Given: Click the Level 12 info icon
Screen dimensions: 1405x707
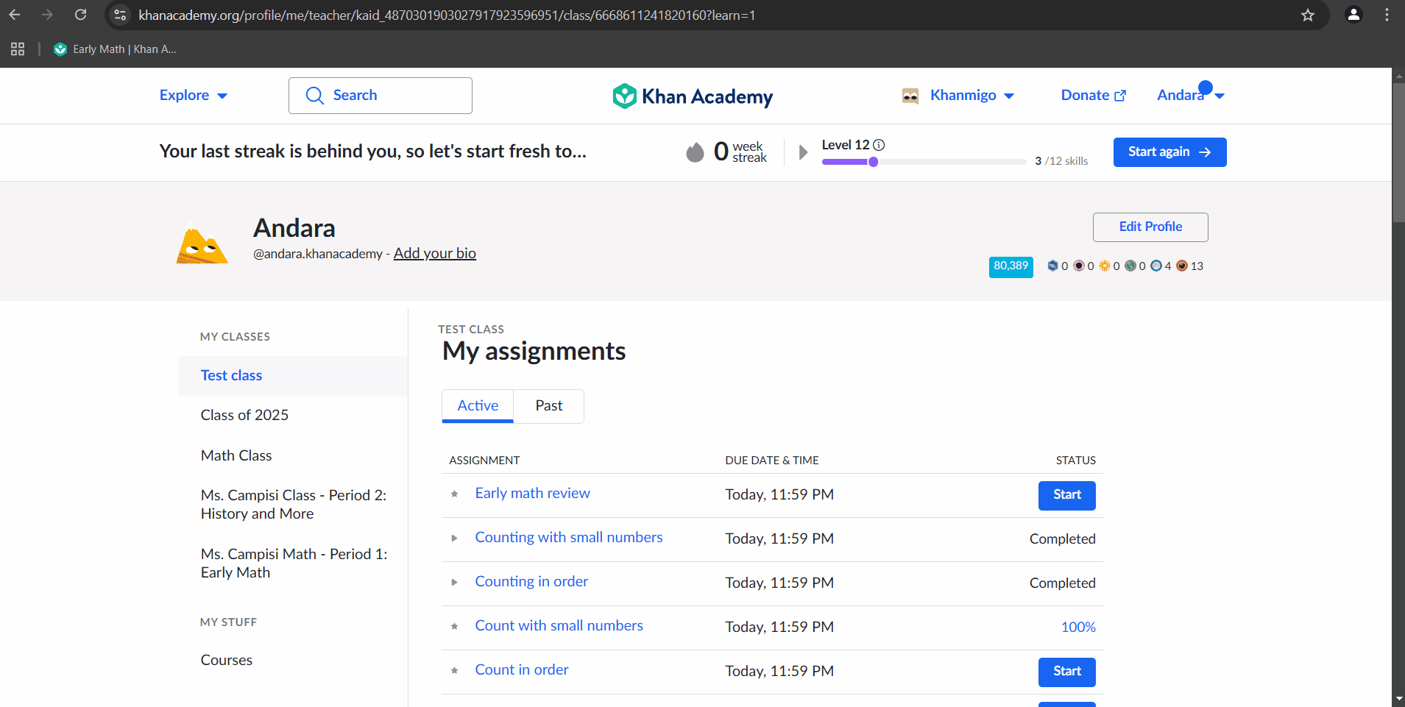Looking at the screenshot, I should [879, 145].
